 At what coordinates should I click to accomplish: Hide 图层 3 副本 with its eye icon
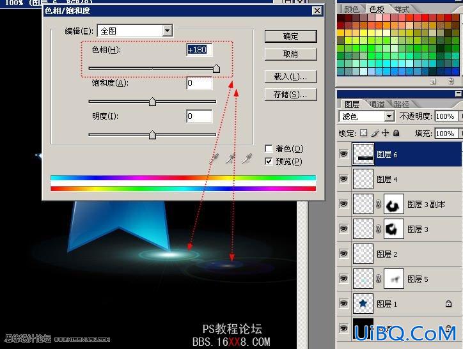(343, 203)
